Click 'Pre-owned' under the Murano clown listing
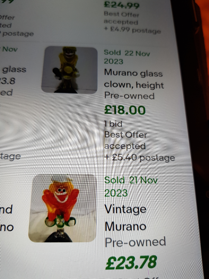The image size is (209, 279). [129, 96]
